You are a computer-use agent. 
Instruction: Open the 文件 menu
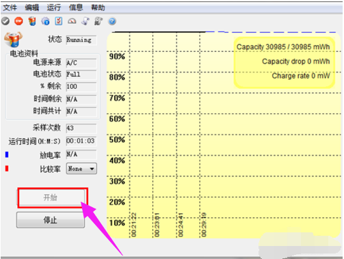10,8
